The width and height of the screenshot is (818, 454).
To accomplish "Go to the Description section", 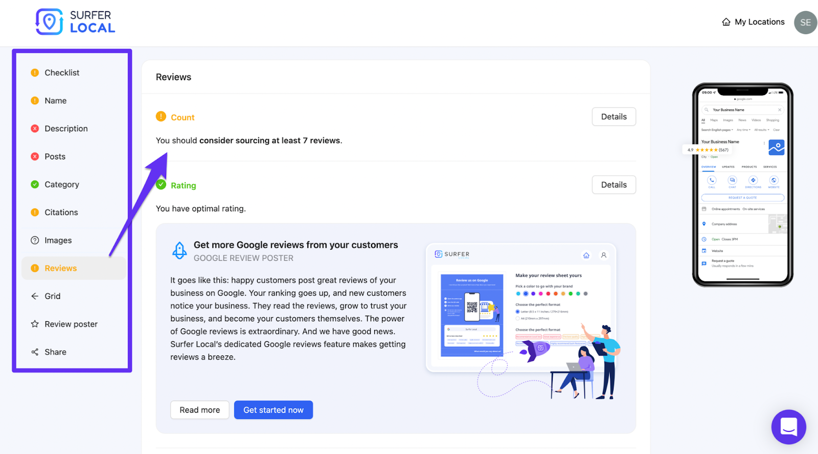I will [66, 129].
